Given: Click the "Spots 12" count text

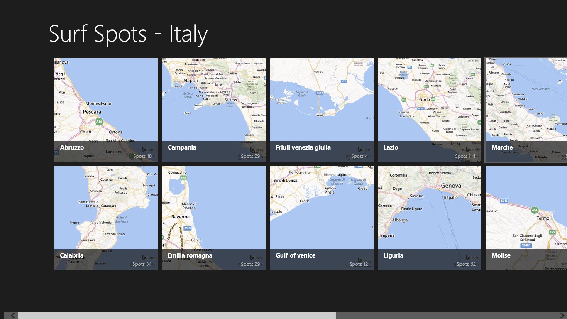Looking at the screenshot, I should point(359,264).
